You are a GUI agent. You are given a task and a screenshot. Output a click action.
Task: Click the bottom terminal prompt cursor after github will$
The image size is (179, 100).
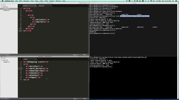click(112, 67)
